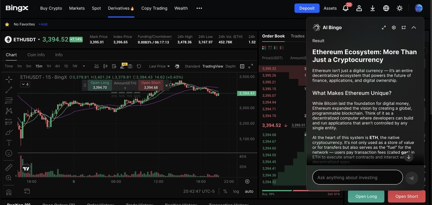432x205 pixels.
Task: Take a chart snapshot with camera icon
Action: coord(130,66)
